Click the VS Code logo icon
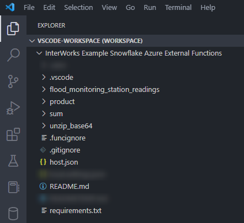Screen dimensions: 244x223 point(10,7)
